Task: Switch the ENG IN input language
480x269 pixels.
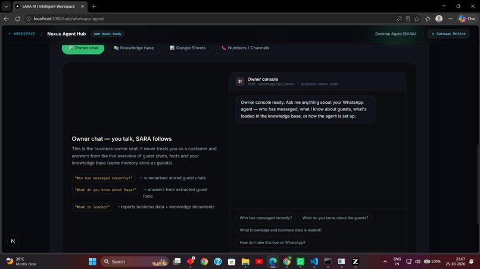Action: click(397, 261)
